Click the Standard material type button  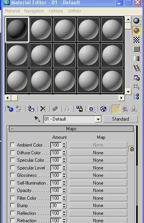click(120, 119)
